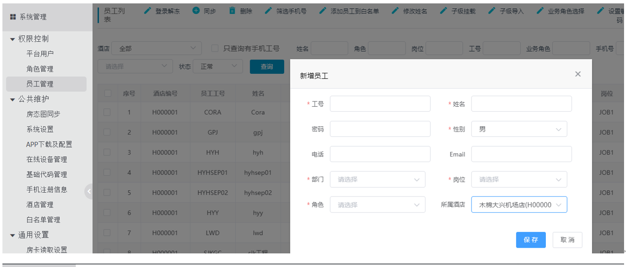
Task: Collapse the 权限控制 tree section
Action: pyautogui.click(x=13, y=39)
